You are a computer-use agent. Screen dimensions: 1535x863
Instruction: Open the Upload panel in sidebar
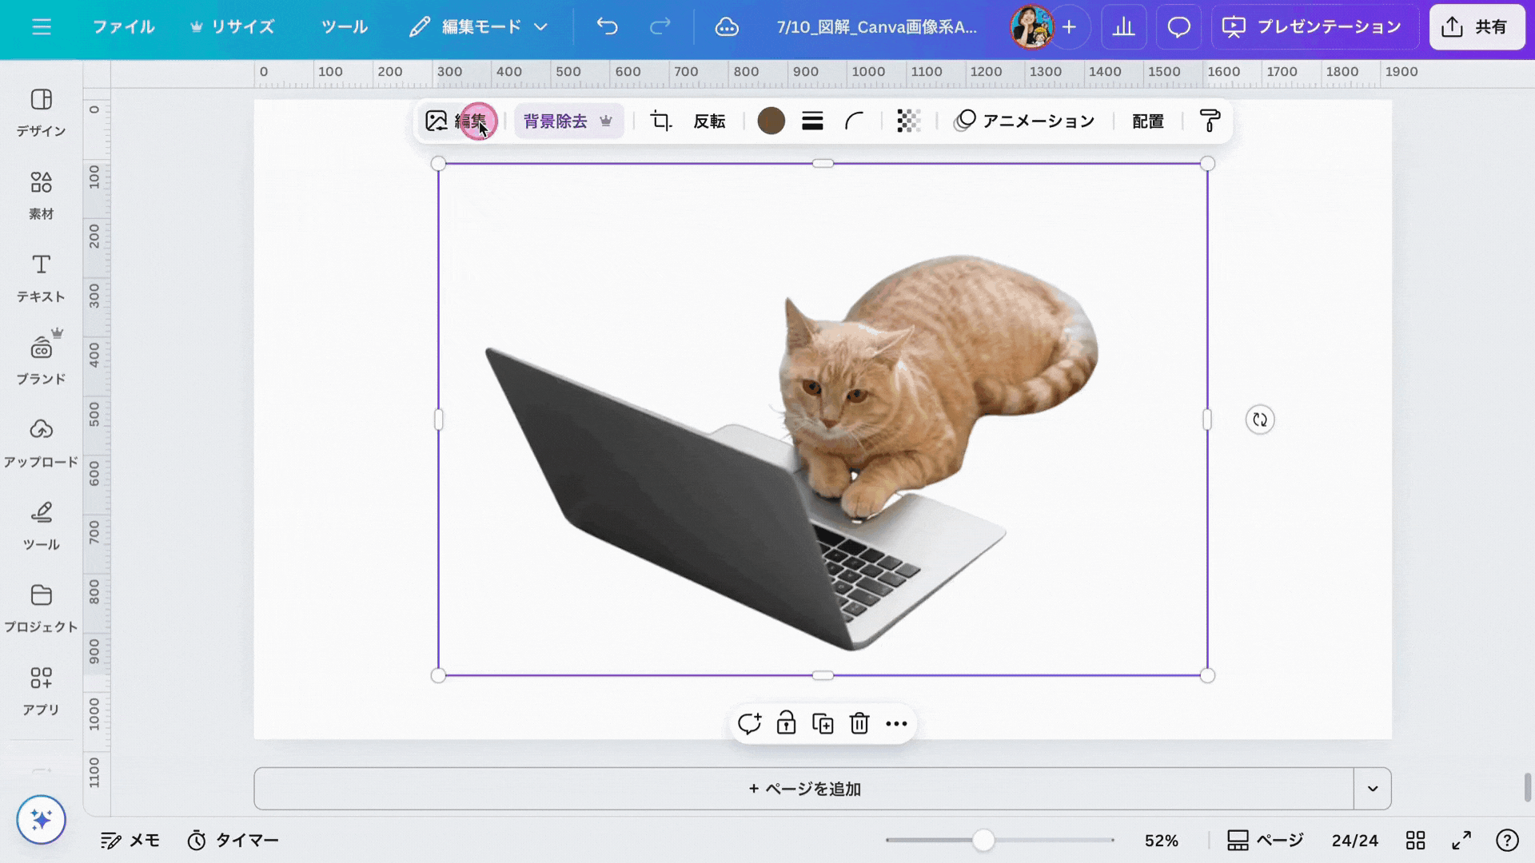click(41, 442)
